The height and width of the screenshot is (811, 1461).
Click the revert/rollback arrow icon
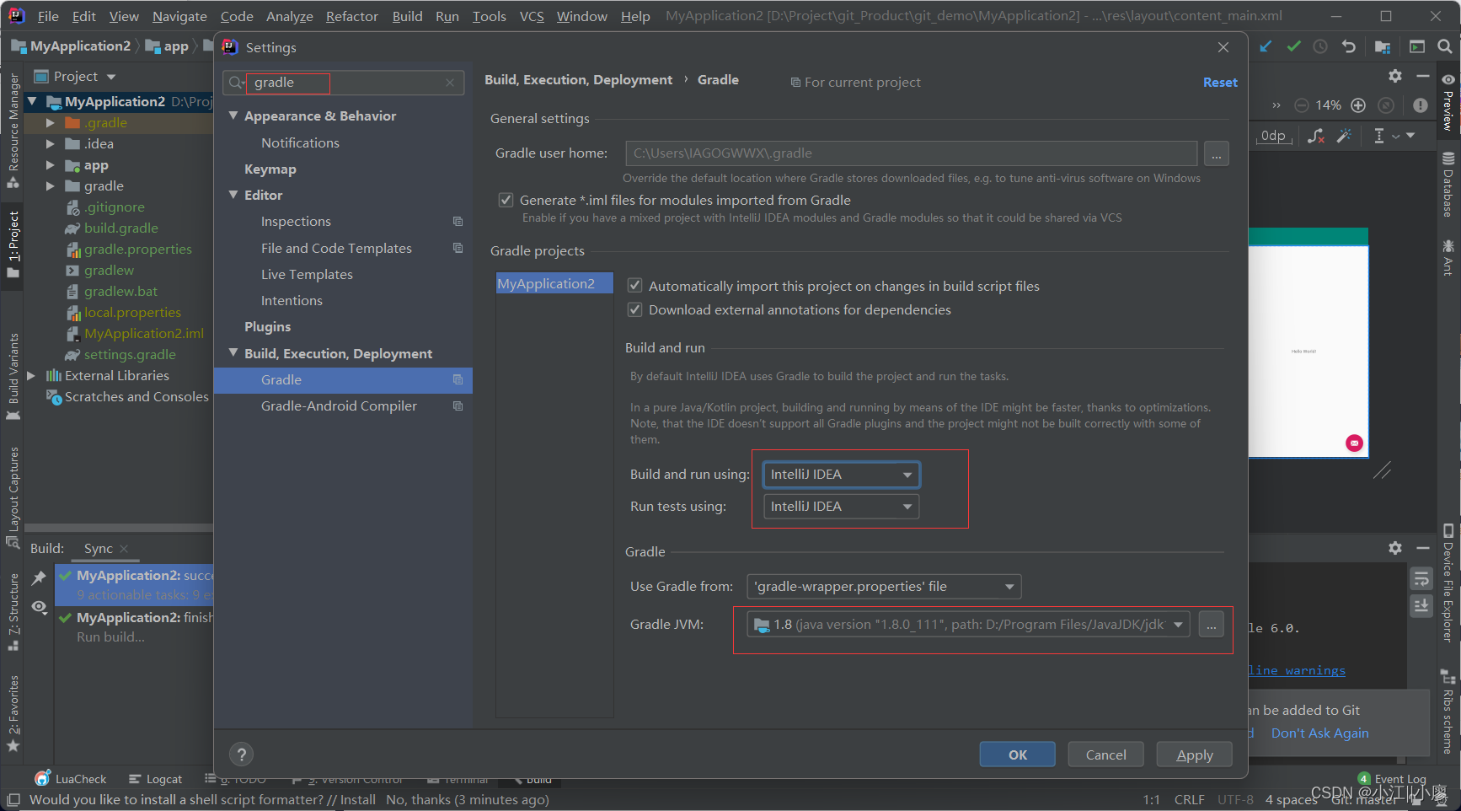[x=1348, y=47]
